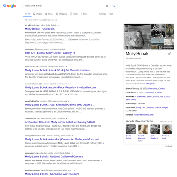Share the Molly Bobak knowledge panel

point(169,54)
